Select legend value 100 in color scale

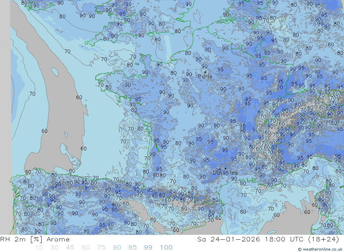(x=166, y=248)
